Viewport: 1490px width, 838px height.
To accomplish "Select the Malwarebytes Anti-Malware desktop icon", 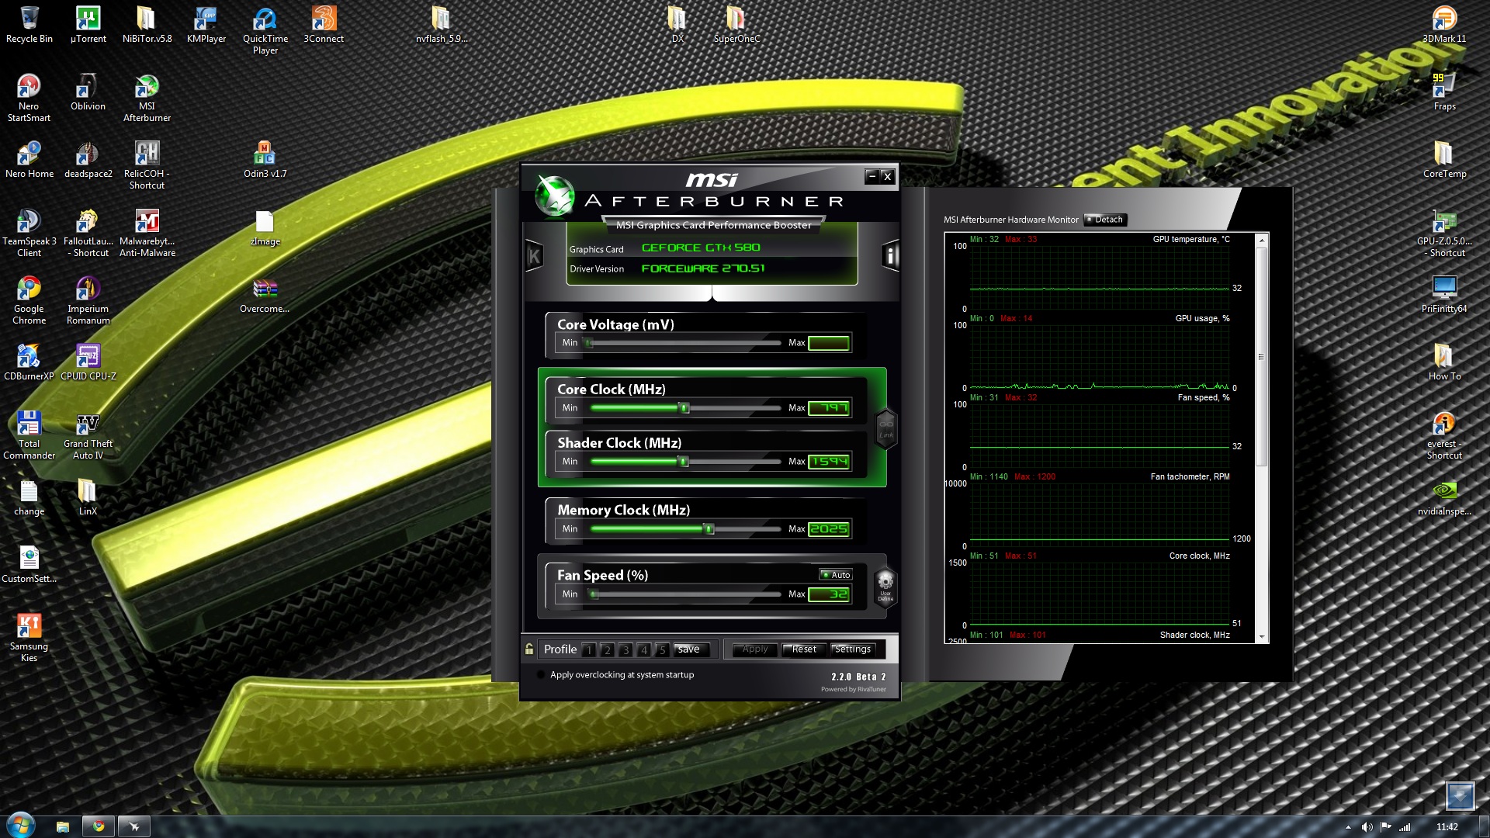I will tap(147, 234).
